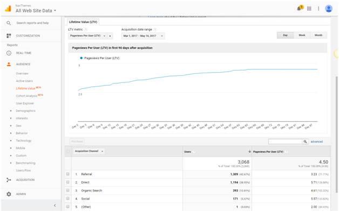Open the All Web Site Data dropdown
Viewport: 339px width, 212px height.
(36, 11)
